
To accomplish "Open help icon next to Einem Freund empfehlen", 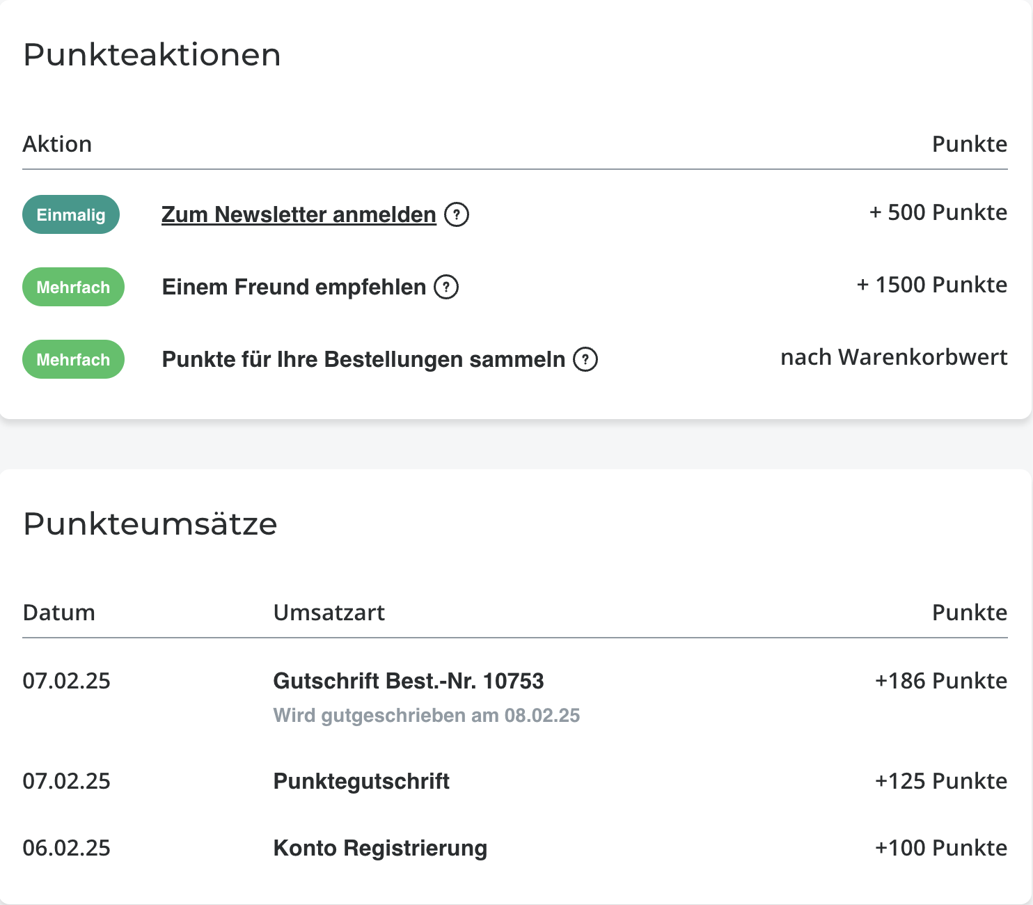I will point(446,287).
